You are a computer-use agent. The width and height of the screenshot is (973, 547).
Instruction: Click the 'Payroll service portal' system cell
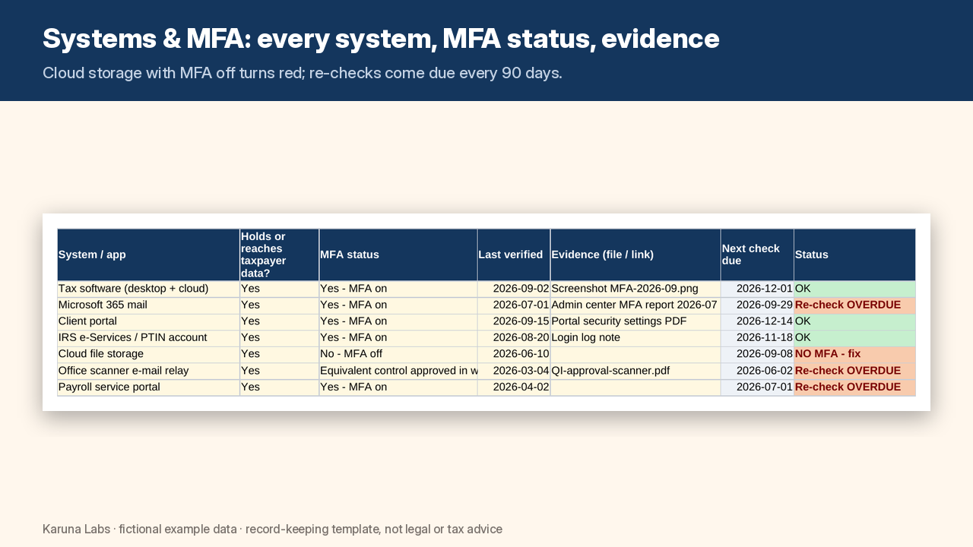coord(148,387)
